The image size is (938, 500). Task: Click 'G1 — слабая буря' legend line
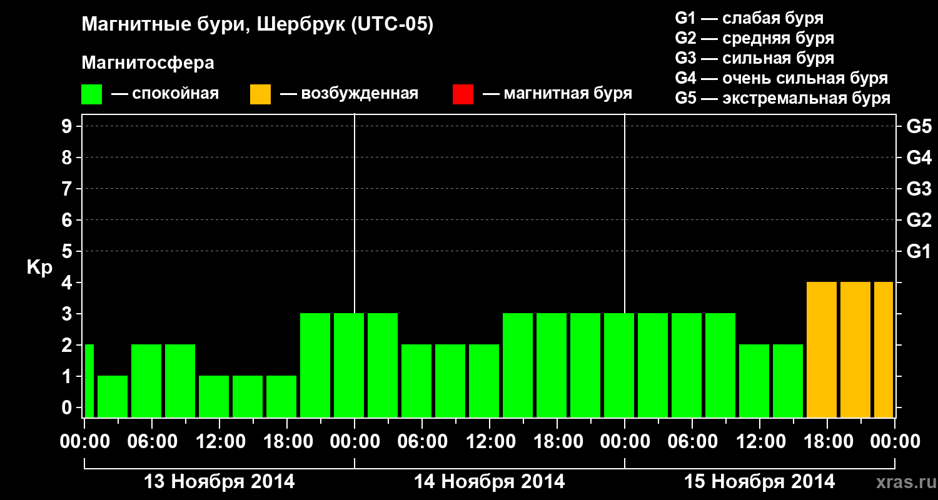pyautogui.click(x=749, y=18)
